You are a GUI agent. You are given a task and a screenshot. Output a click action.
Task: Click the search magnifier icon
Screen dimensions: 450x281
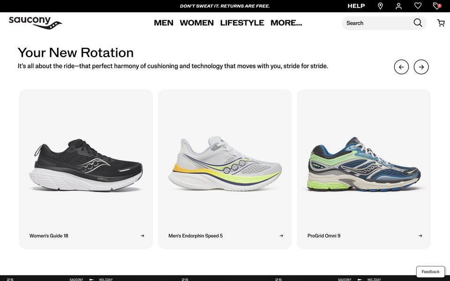click(x=418, y=22)
